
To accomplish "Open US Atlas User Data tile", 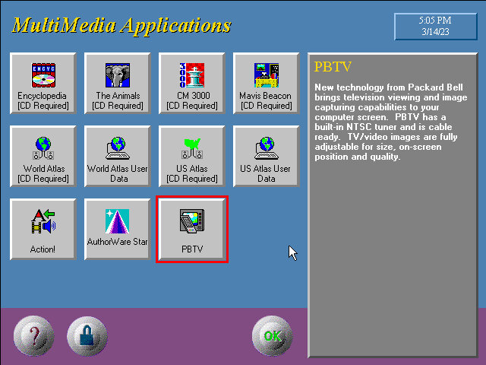I will click(267, 157).
